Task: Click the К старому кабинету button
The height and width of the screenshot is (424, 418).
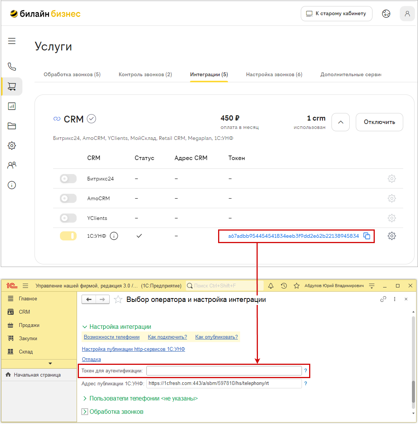Action: 336,14
